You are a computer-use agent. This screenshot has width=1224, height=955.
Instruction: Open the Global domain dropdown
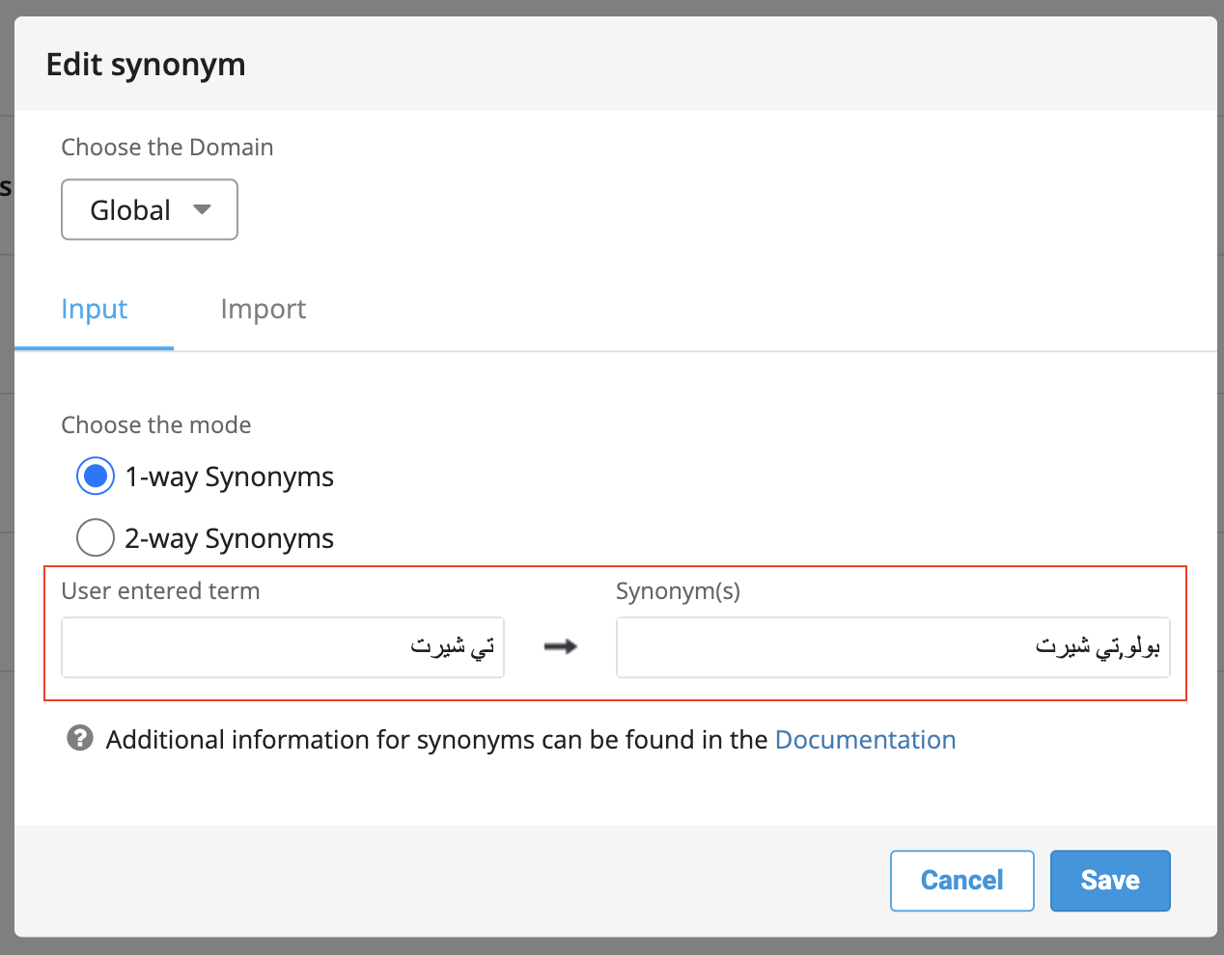tap(149, 209)
